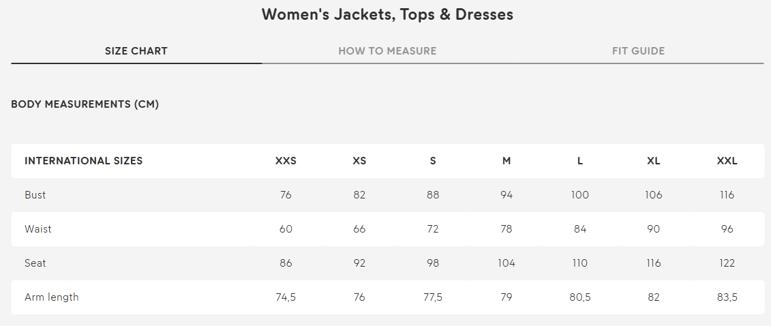
Task: Select Waist value 96 for size XXL
Action: [x=727, y=229]
